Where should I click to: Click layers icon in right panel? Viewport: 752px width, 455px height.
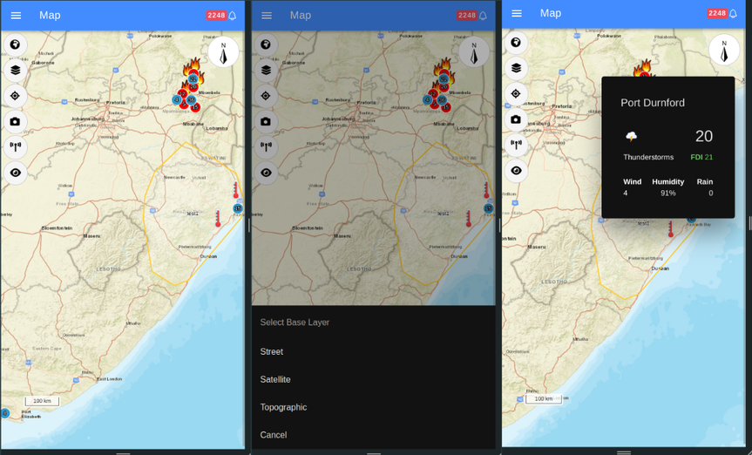click(516, 68)
